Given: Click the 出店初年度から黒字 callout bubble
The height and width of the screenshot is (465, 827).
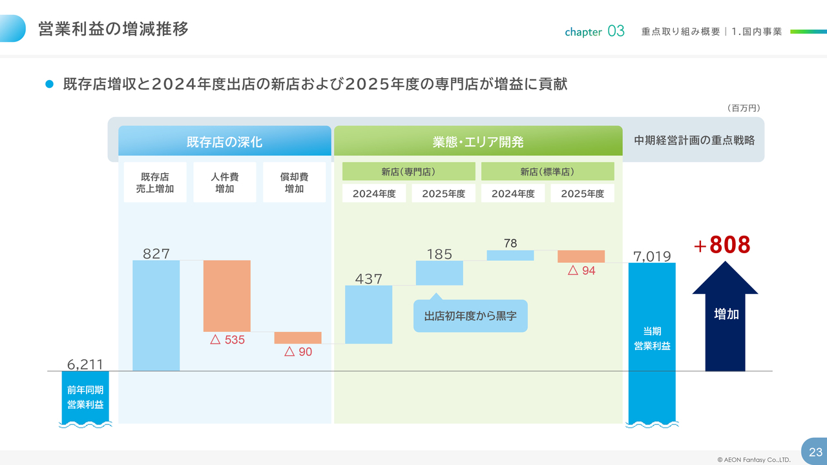Looking at the screenshot, I should point(470,316).
